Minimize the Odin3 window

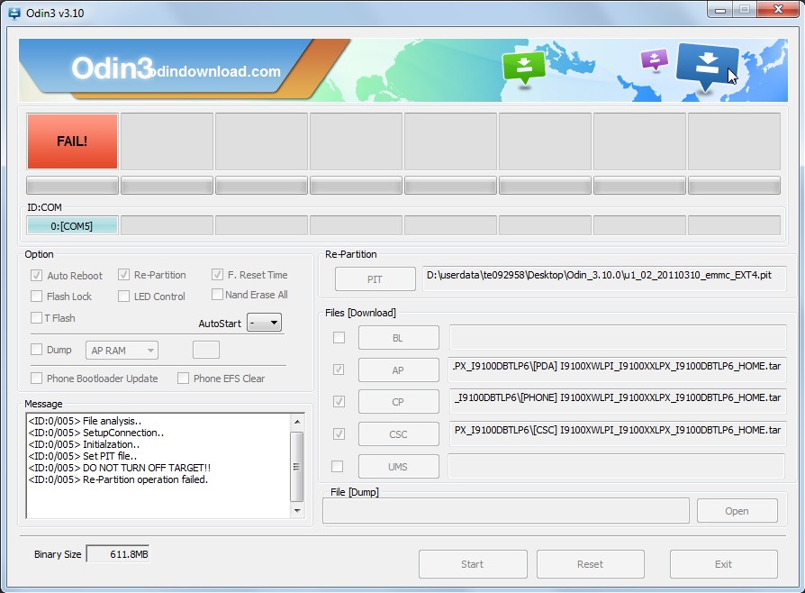pos(720,9)
